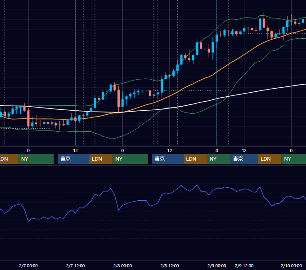Click the 2/10 00:00 date label
The width and height of the screenshot is (306, 270).
point(291,265)
